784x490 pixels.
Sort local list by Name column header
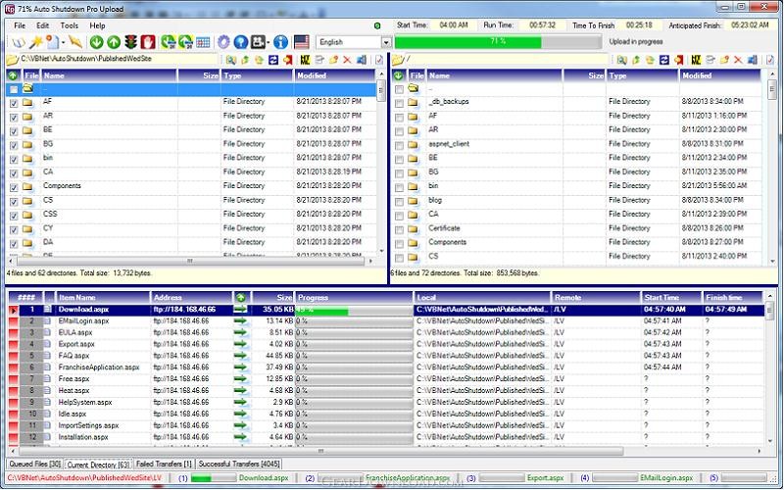pos(109,75)
